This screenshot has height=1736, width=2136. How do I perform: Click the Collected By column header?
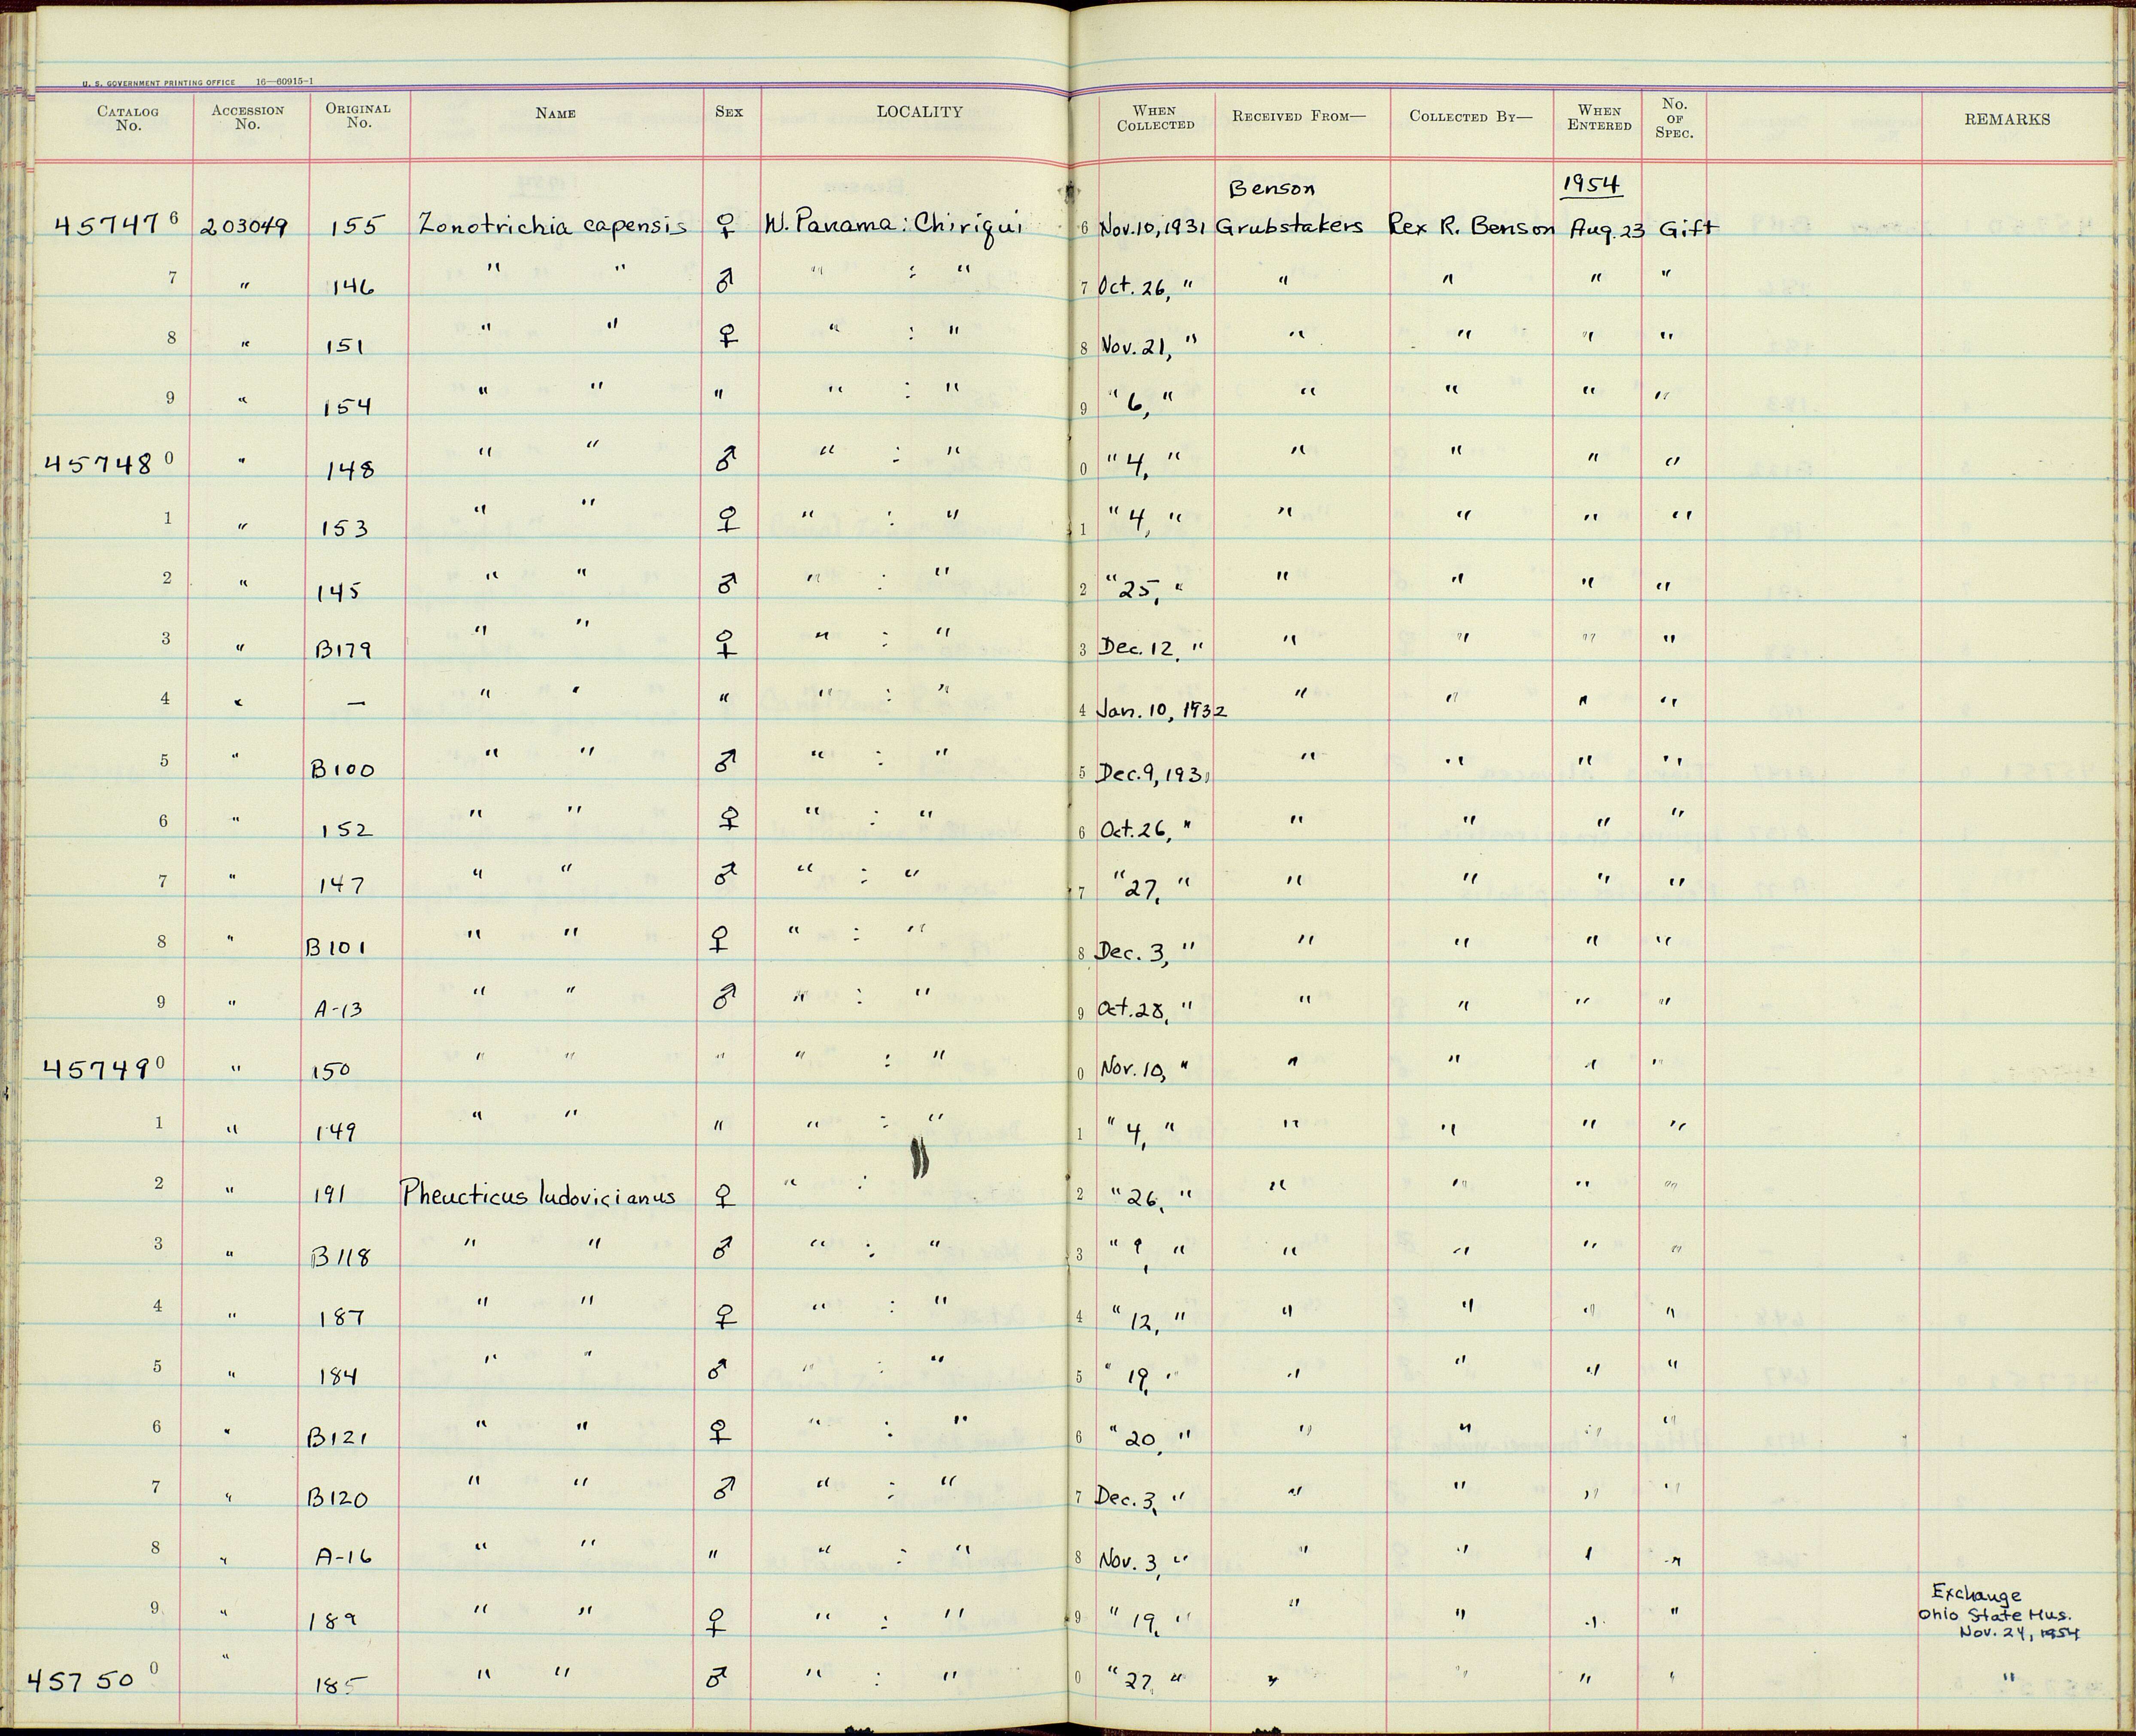pos(1470,116)
